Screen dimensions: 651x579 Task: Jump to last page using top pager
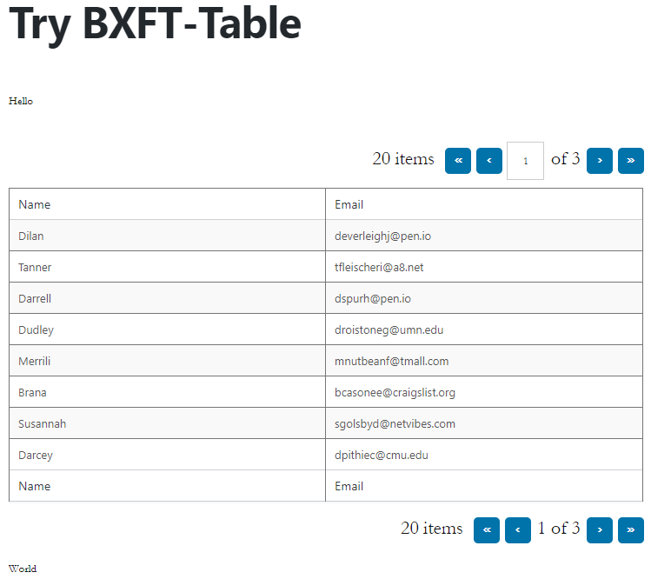pyautogui.click(x=631, y=161)
